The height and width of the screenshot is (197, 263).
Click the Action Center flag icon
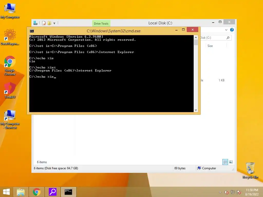(239, 192)
